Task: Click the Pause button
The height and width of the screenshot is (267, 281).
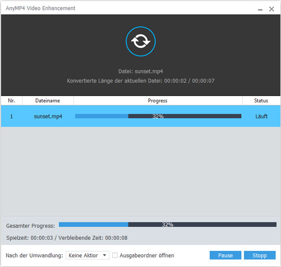Action: (225, 255)
